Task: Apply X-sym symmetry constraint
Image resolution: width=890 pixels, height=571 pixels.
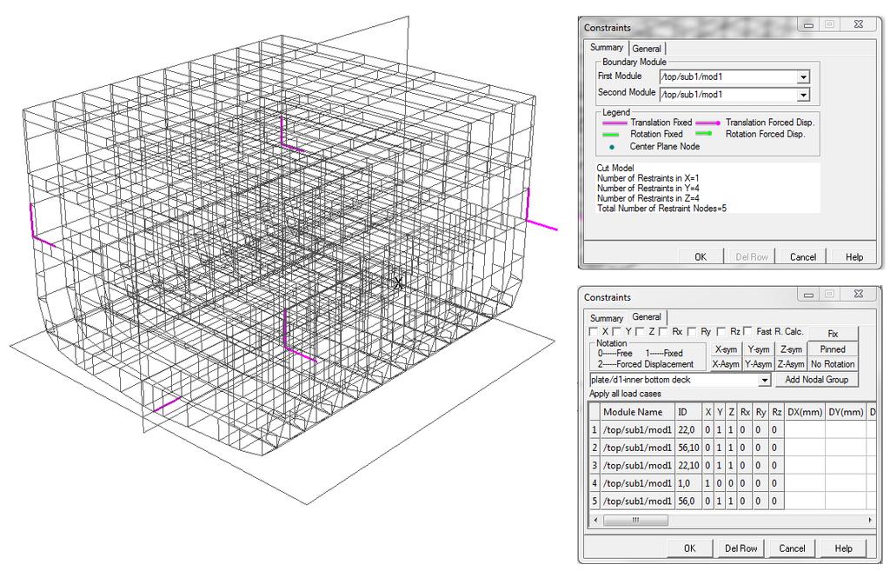Action: (726, 349)
